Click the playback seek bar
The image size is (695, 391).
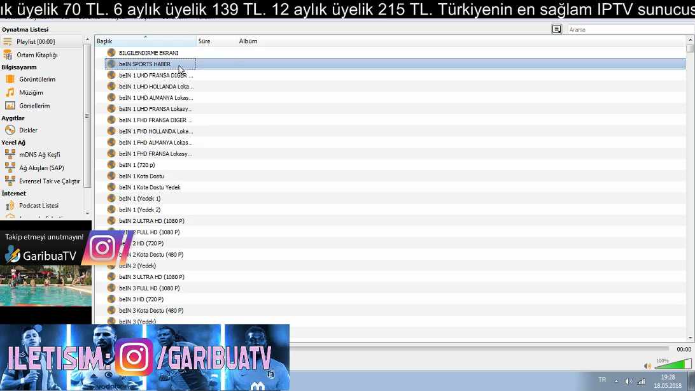coord(479,349)
